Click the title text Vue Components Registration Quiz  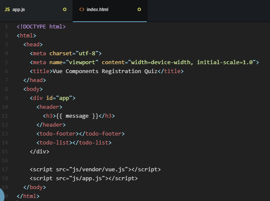tap(105, 71)
